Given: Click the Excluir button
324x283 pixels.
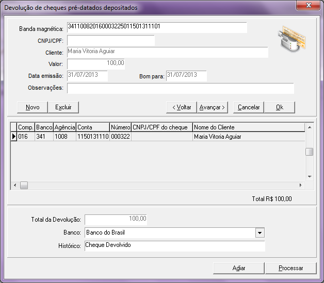Looking at the screenshot, I should pos(63,107).
